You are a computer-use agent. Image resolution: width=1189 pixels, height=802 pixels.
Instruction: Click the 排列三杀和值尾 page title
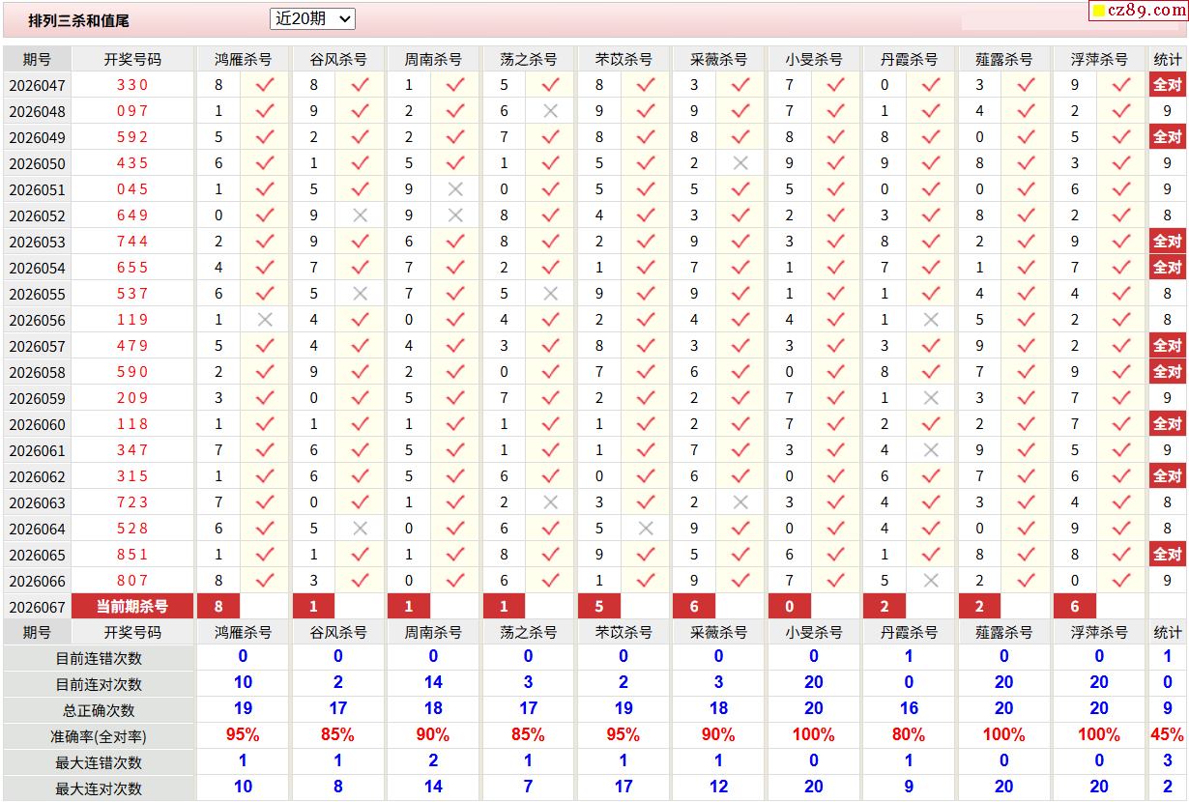click(x=78, y=20)
